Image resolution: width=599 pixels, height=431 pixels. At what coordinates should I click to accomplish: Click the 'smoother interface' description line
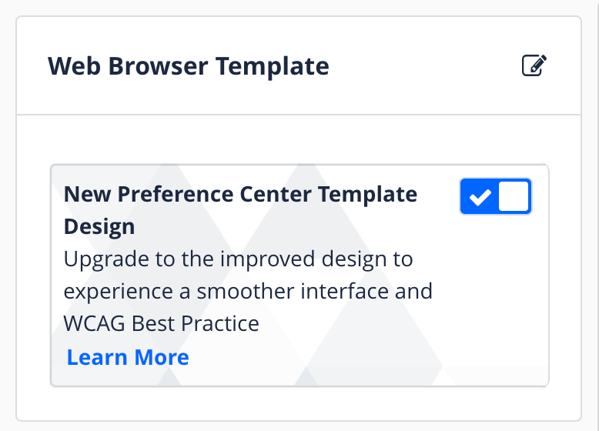point(248,291)
